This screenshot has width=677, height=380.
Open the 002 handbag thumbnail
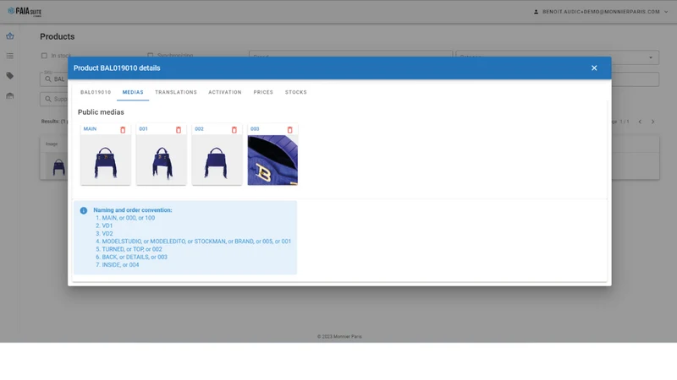tap(217, 160)
